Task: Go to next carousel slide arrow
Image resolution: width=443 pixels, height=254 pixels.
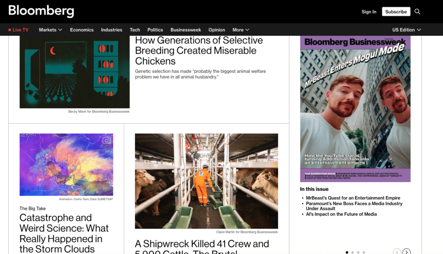Action: 406,252
